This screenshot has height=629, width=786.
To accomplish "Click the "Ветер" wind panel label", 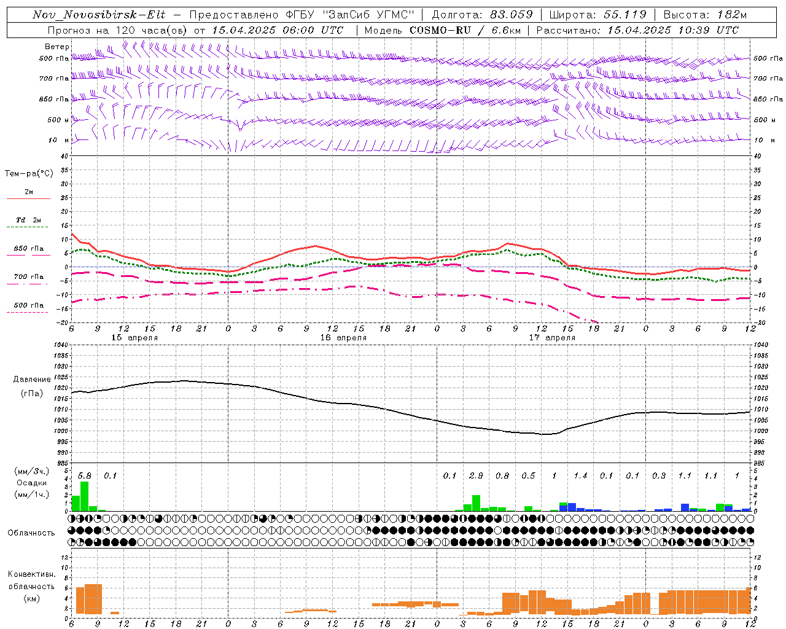I will [x=57, y=47].
